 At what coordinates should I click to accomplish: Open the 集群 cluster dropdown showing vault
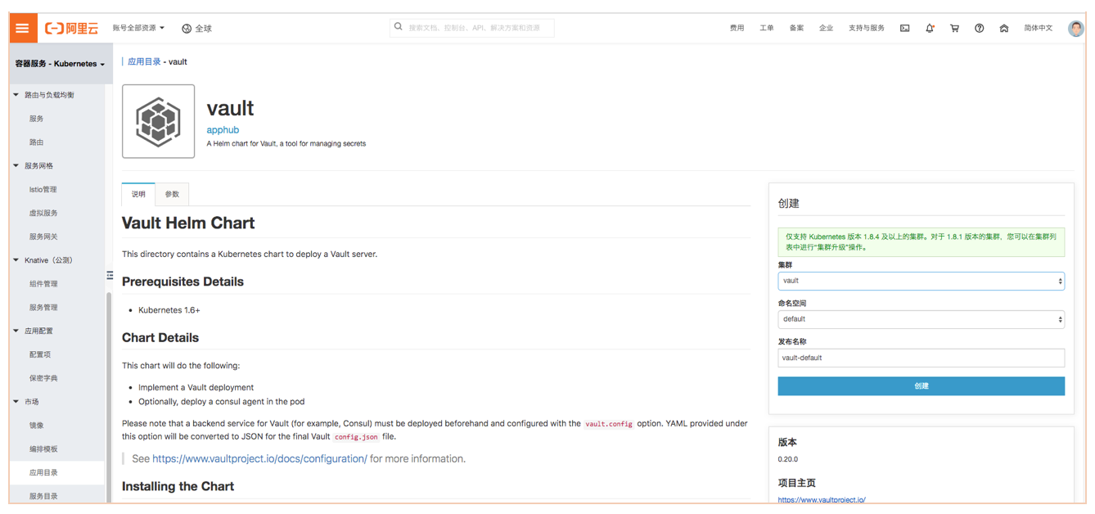pos(921,281)
